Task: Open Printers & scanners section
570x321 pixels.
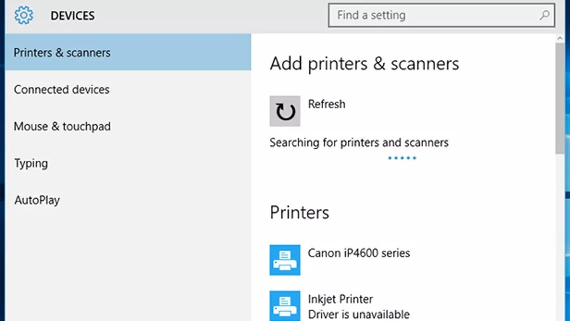Action: (128, 53)
